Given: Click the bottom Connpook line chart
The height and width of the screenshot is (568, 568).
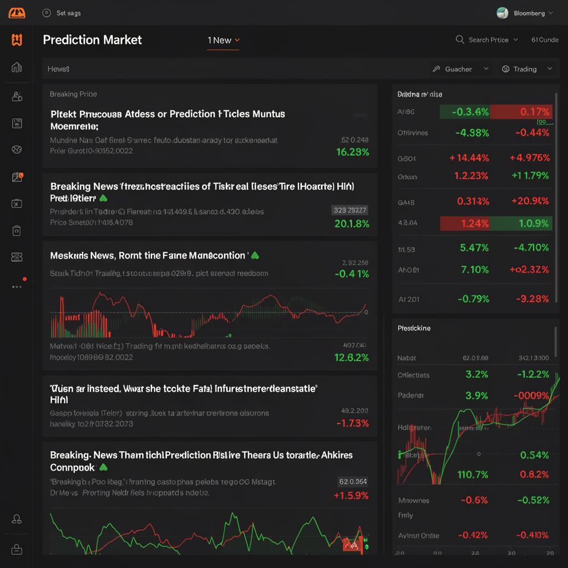Looking at the screenshot, I should [209, 532].
